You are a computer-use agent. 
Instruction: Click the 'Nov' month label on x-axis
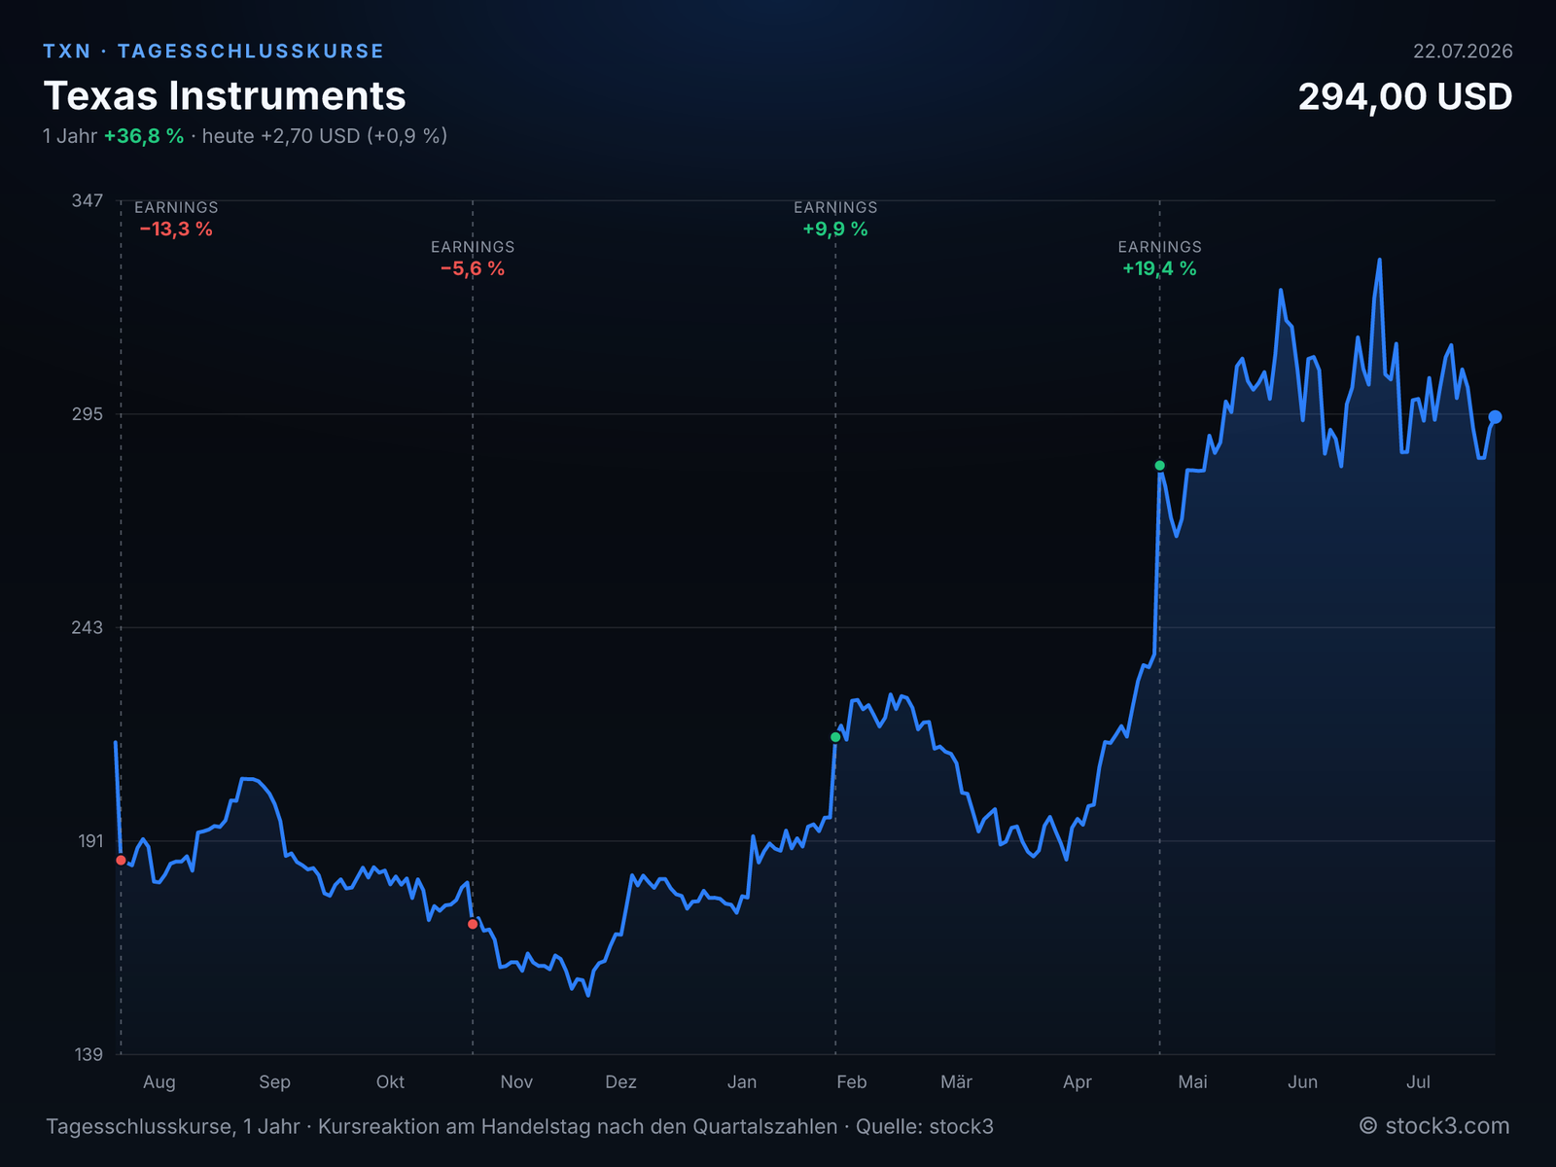[516, 1082]
